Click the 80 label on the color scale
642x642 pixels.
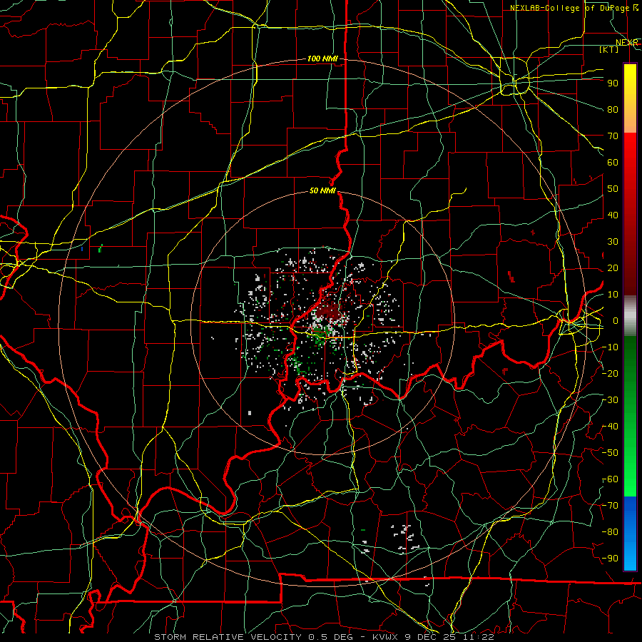[x=613, y=109]
